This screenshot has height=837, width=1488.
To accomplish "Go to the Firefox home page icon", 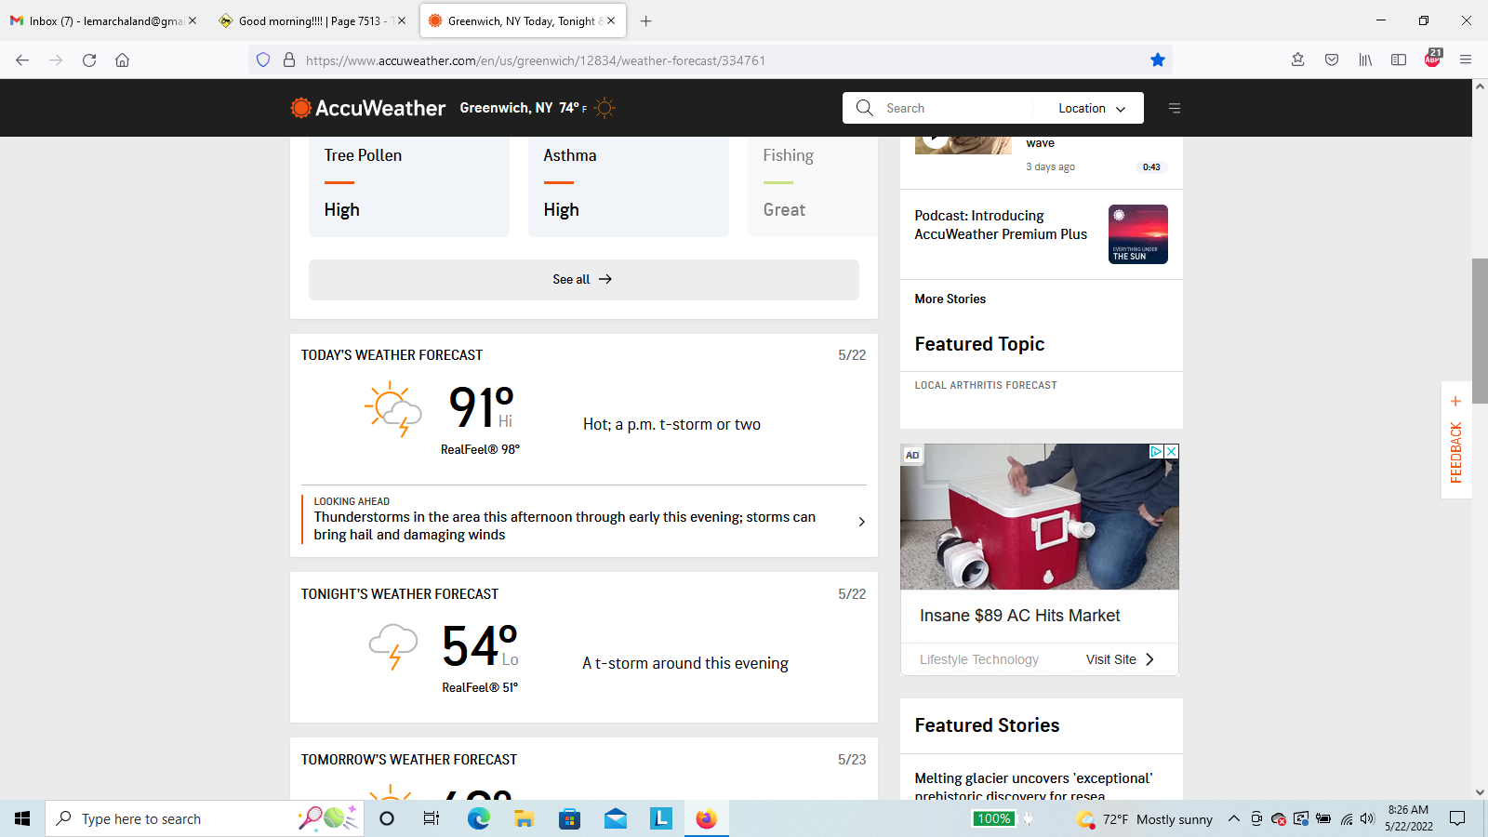I will (x=122, y=60).
